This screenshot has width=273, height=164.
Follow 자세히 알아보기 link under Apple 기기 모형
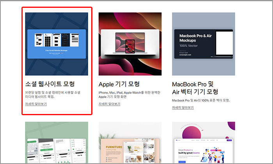pyautogui.click(x=109, y=104)
